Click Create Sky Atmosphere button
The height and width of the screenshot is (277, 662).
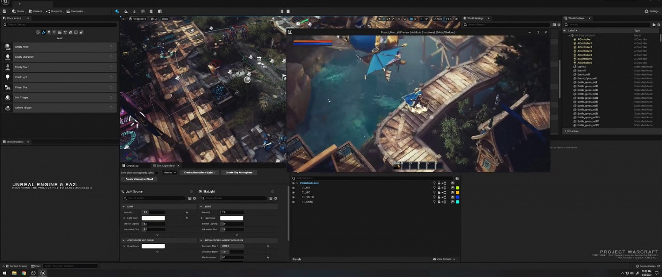239,172
